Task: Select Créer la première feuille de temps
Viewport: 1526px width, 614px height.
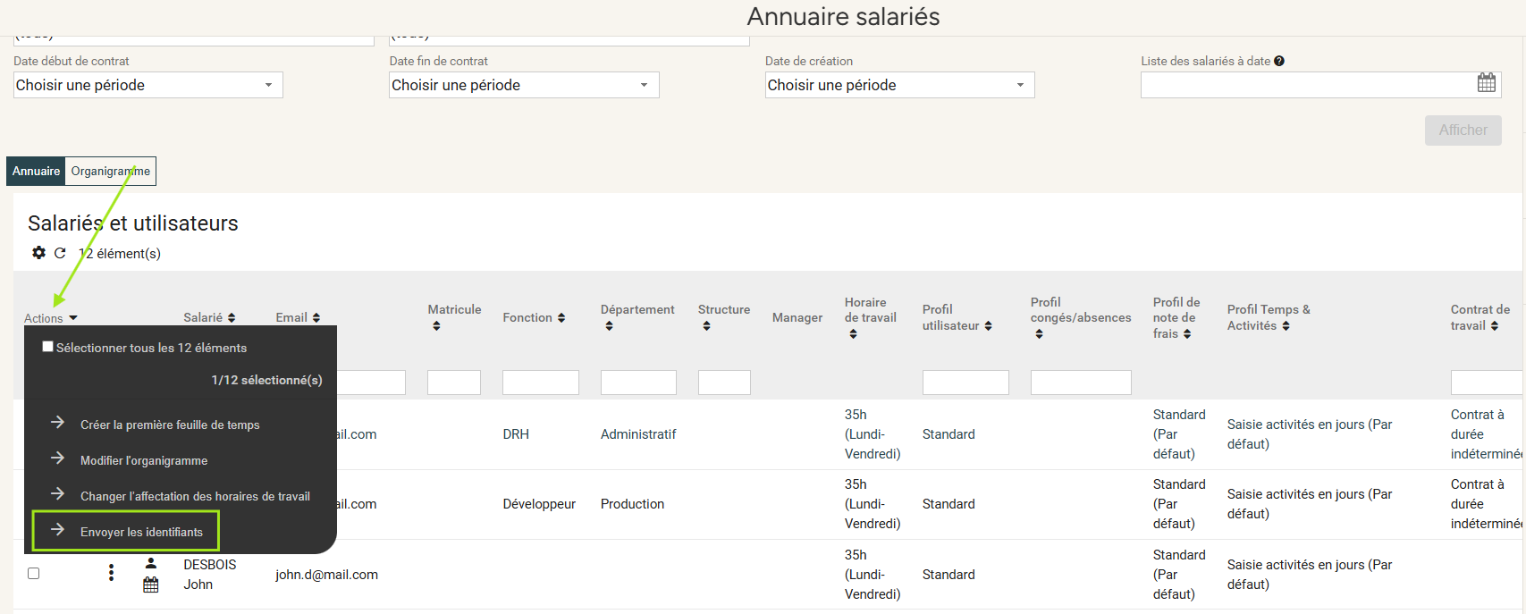Action: pyautogui.click(x=170, y=425)
